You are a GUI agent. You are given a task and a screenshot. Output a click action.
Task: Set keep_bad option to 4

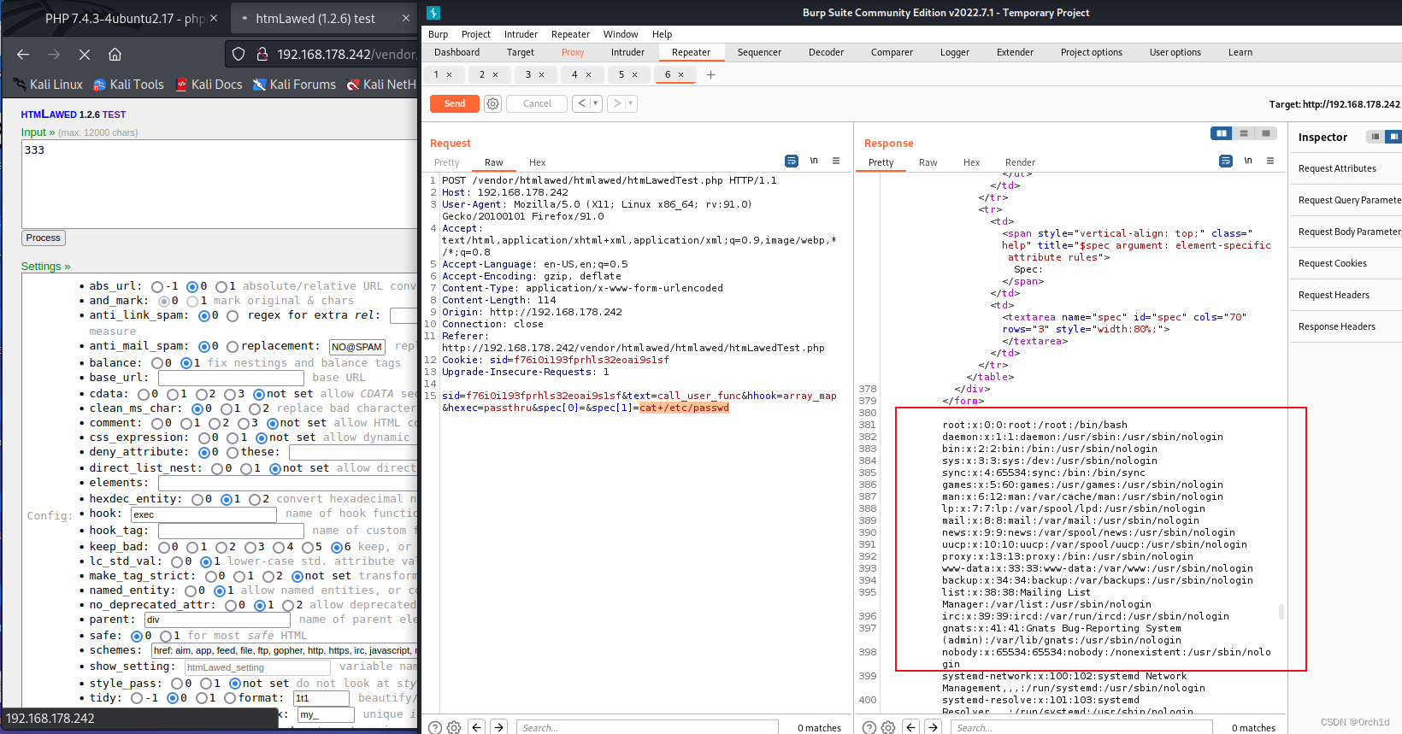[x=279, y=547]
